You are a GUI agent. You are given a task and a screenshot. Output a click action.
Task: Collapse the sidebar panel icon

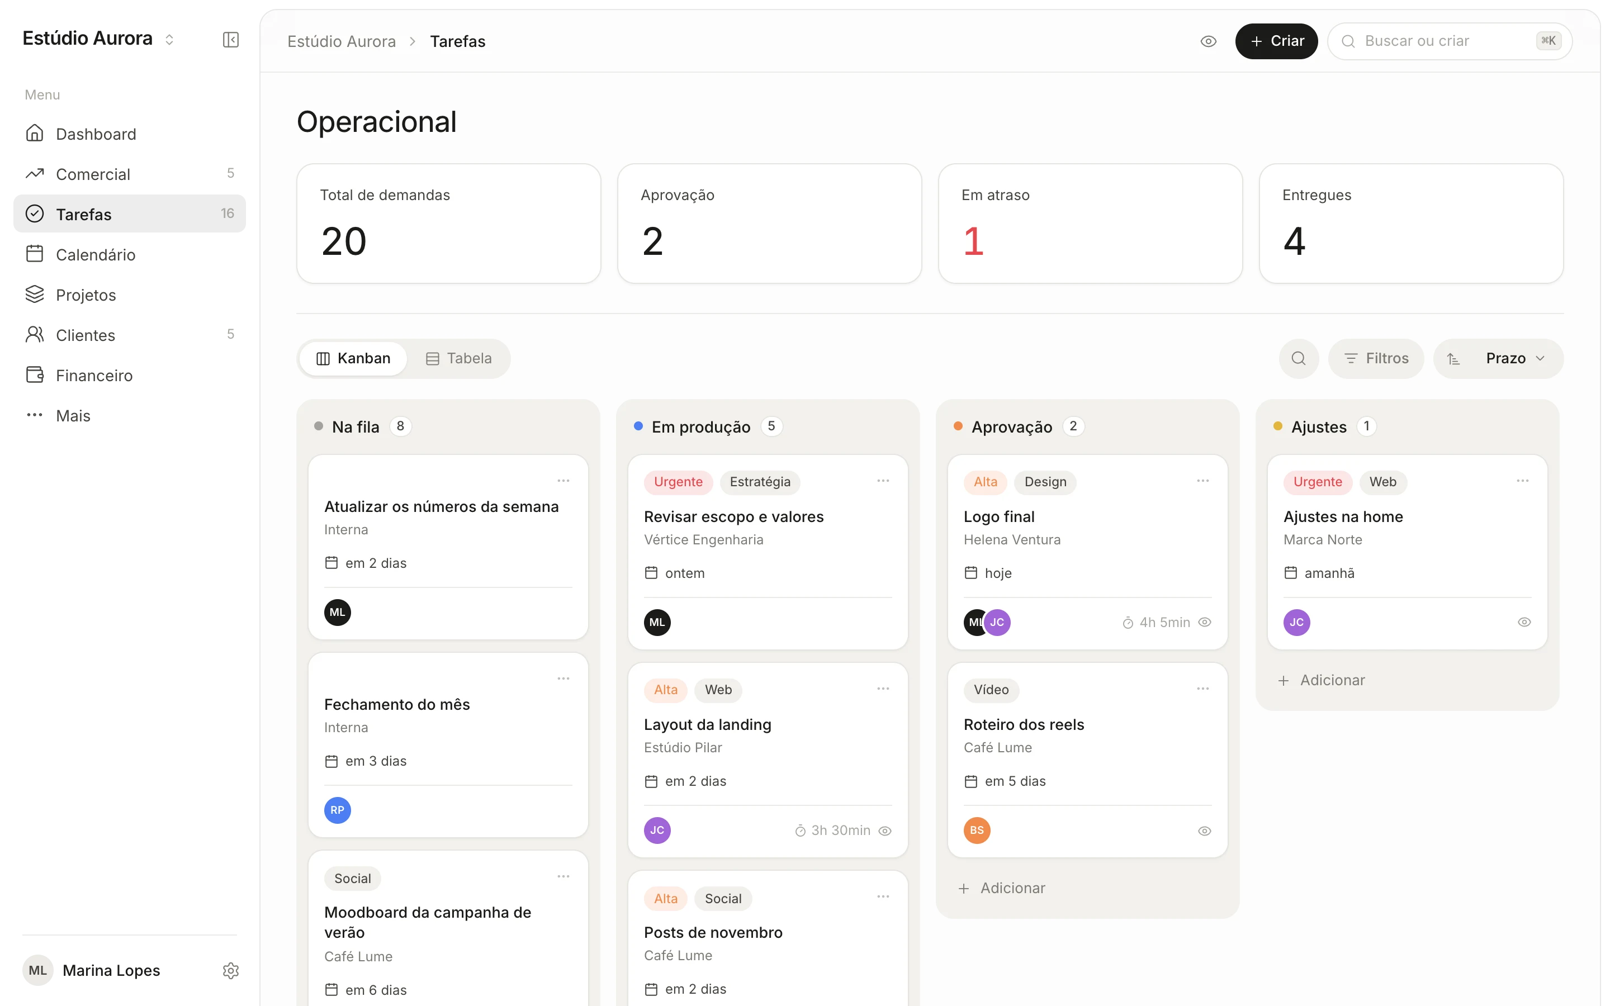pos(230,40)
